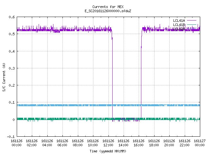Click the x-axis tick 161126 16:00
Image resolution: width=206 pixels, height=154 pixels.
(138, 143)
